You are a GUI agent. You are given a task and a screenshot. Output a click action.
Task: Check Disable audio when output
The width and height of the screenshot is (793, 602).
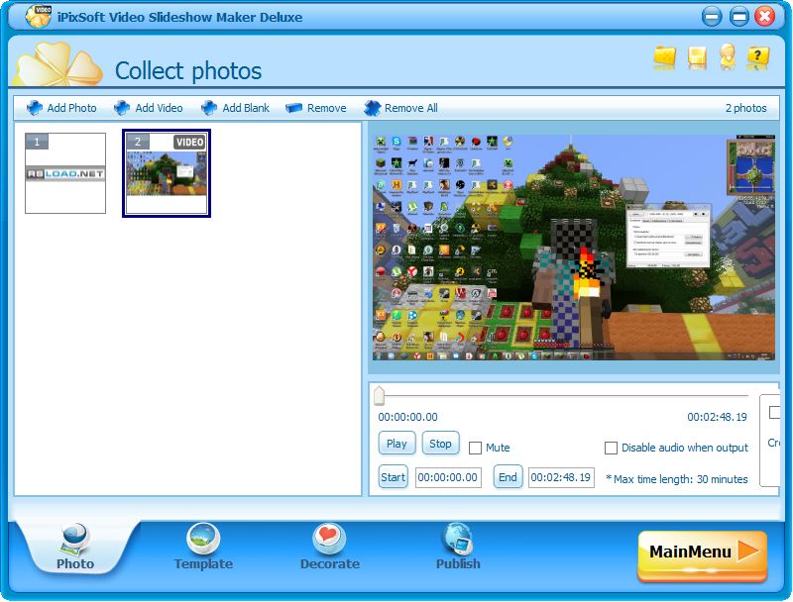point(611,448)
